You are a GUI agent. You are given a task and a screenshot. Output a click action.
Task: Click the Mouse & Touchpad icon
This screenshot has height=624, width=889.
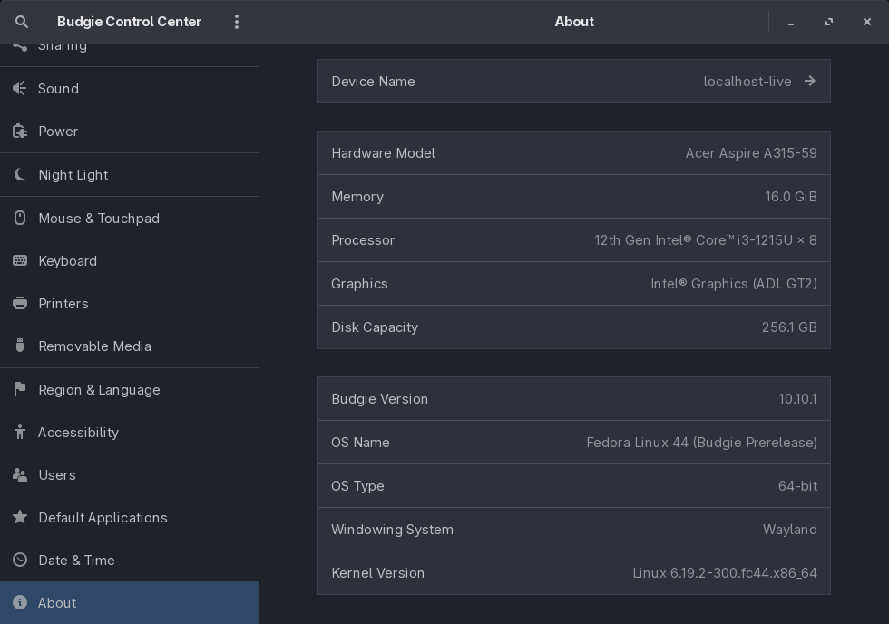(x=20, y=219)
